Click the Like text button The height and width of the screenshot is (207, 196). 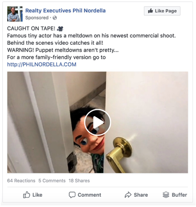[37, 195]
